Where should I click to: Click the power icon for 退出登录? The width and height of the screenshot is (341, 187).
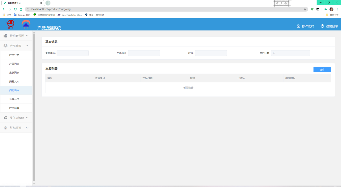coord(322,26)
